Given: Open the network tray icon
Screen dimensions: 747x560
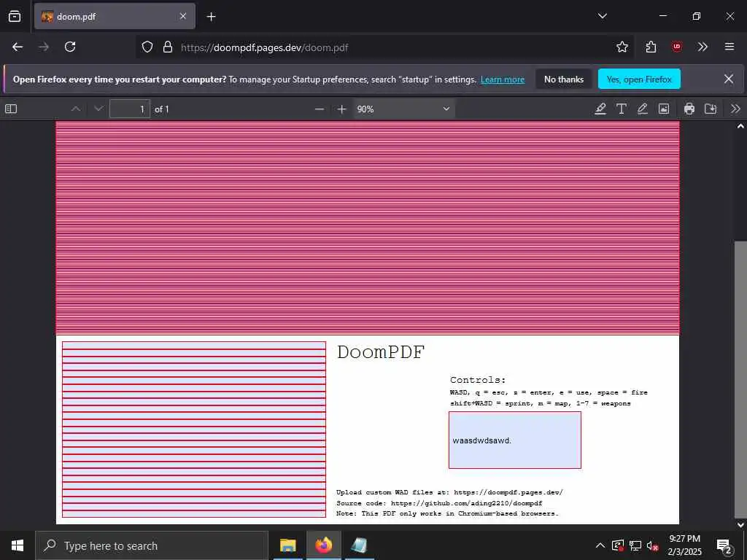Looking at the screenshot, I should pos(635,545).
